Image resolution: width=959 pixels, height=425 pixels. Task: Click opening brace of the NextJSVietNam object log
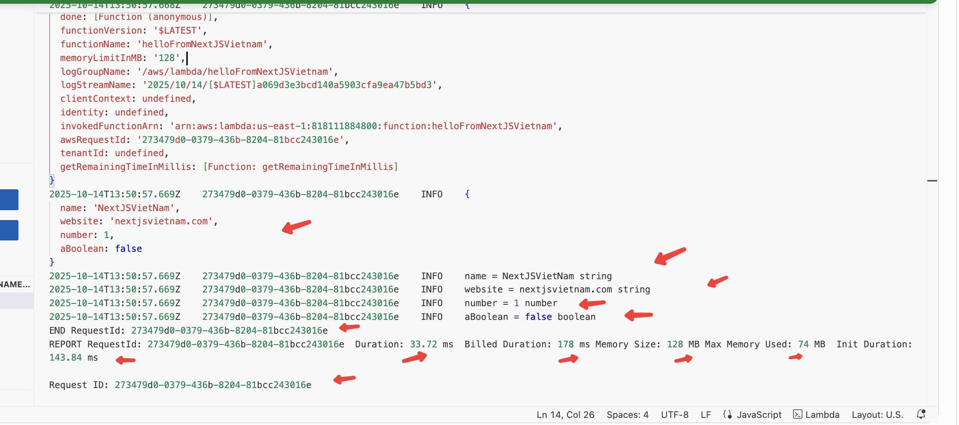(467, 194)
